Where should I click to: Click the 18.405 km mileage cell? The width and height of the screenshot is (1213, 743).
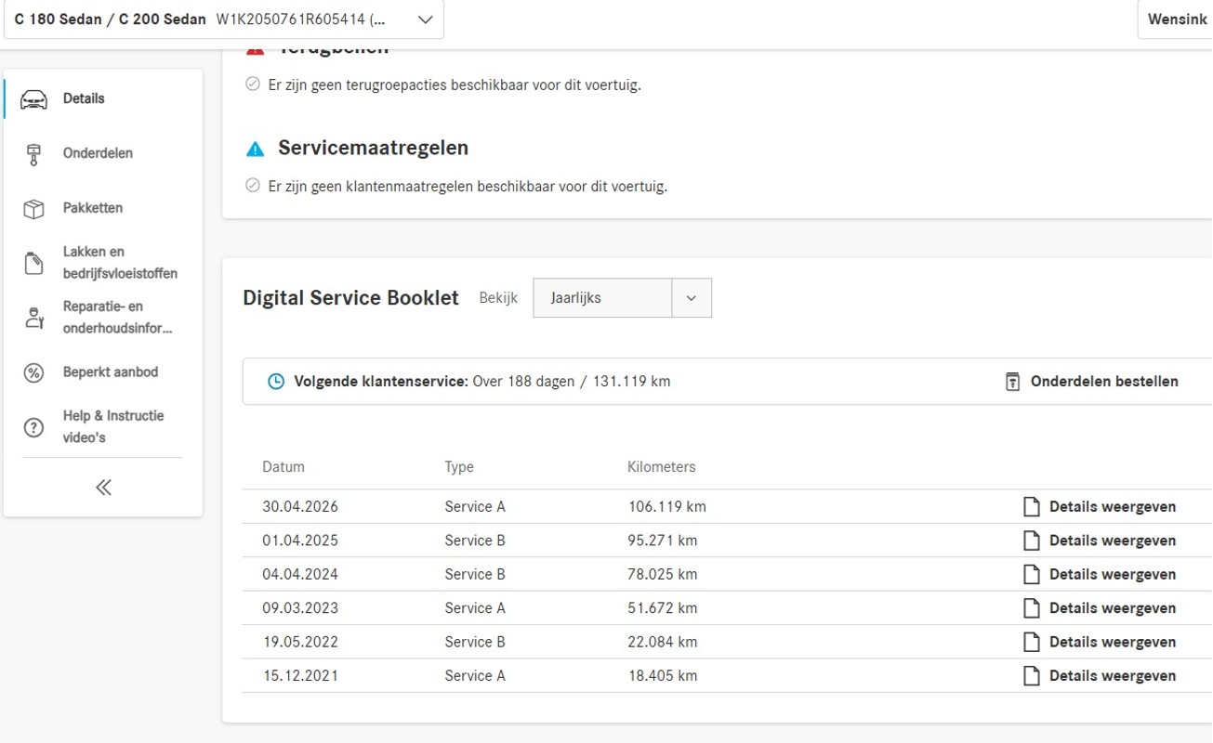tap(663, 676)
